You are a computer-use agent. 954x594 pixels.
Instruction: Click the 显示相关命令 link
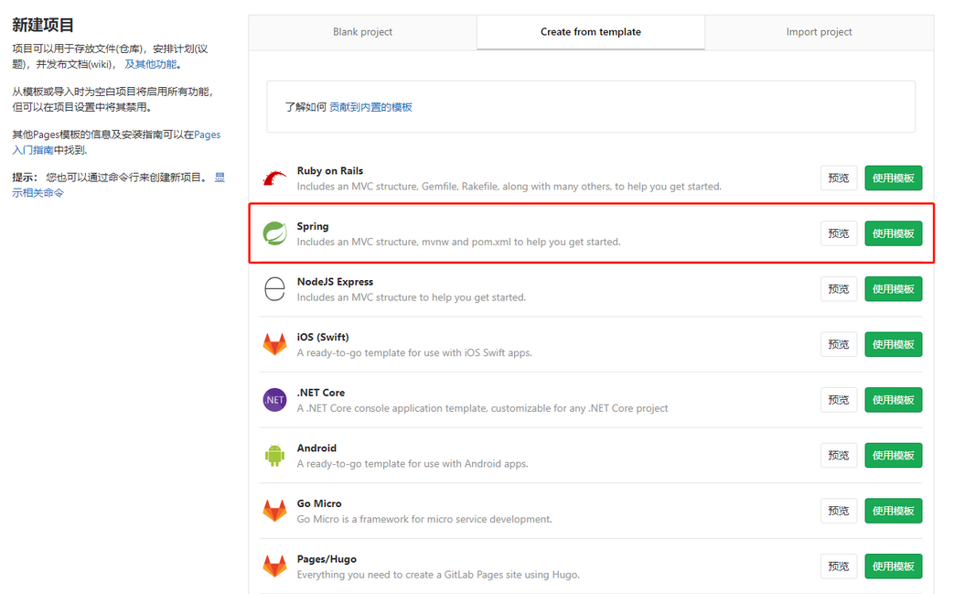(x=38, y=193)
